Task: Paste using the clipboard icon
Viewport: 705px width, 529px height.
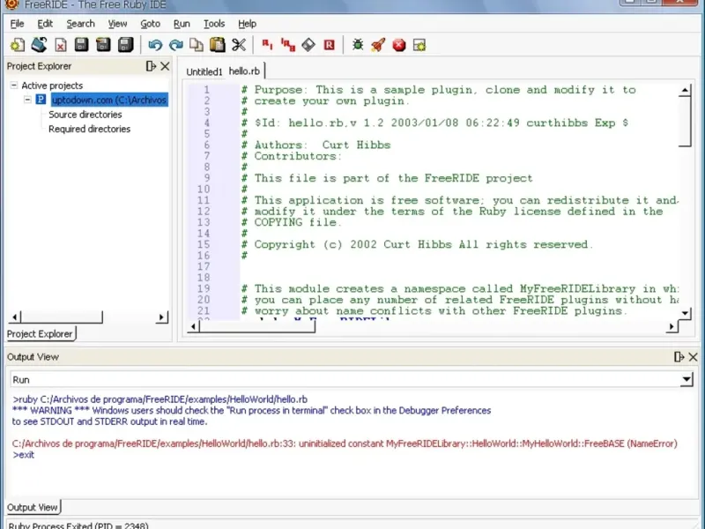Action: [218, 45]
